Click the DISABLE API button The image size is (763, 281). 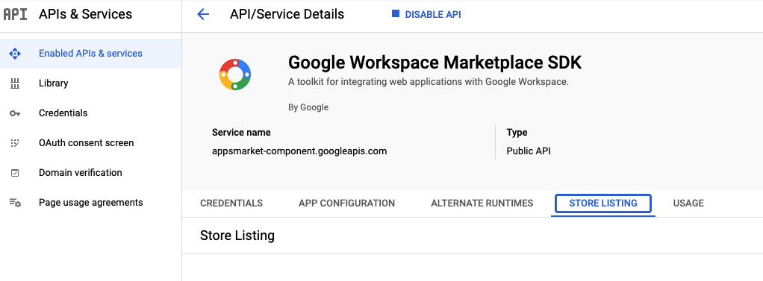[x=426, y=15]
